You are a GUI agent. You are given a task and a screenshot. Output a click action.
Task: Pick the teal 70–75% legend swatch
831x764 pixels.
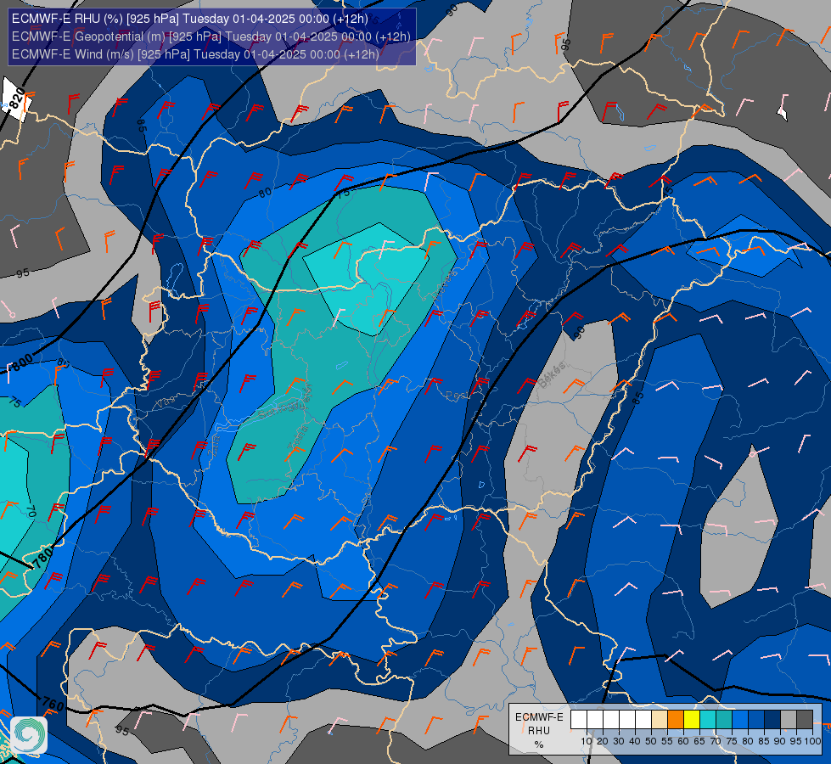click(724, 720)
